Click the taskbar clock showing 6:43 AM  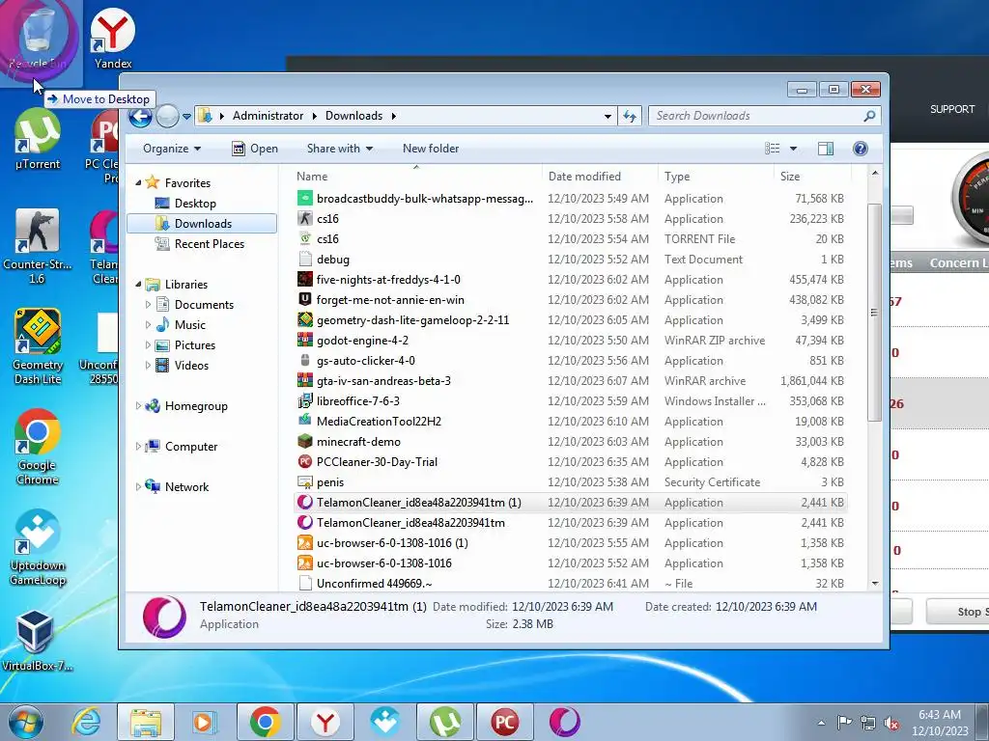click(x=939, y=723)
